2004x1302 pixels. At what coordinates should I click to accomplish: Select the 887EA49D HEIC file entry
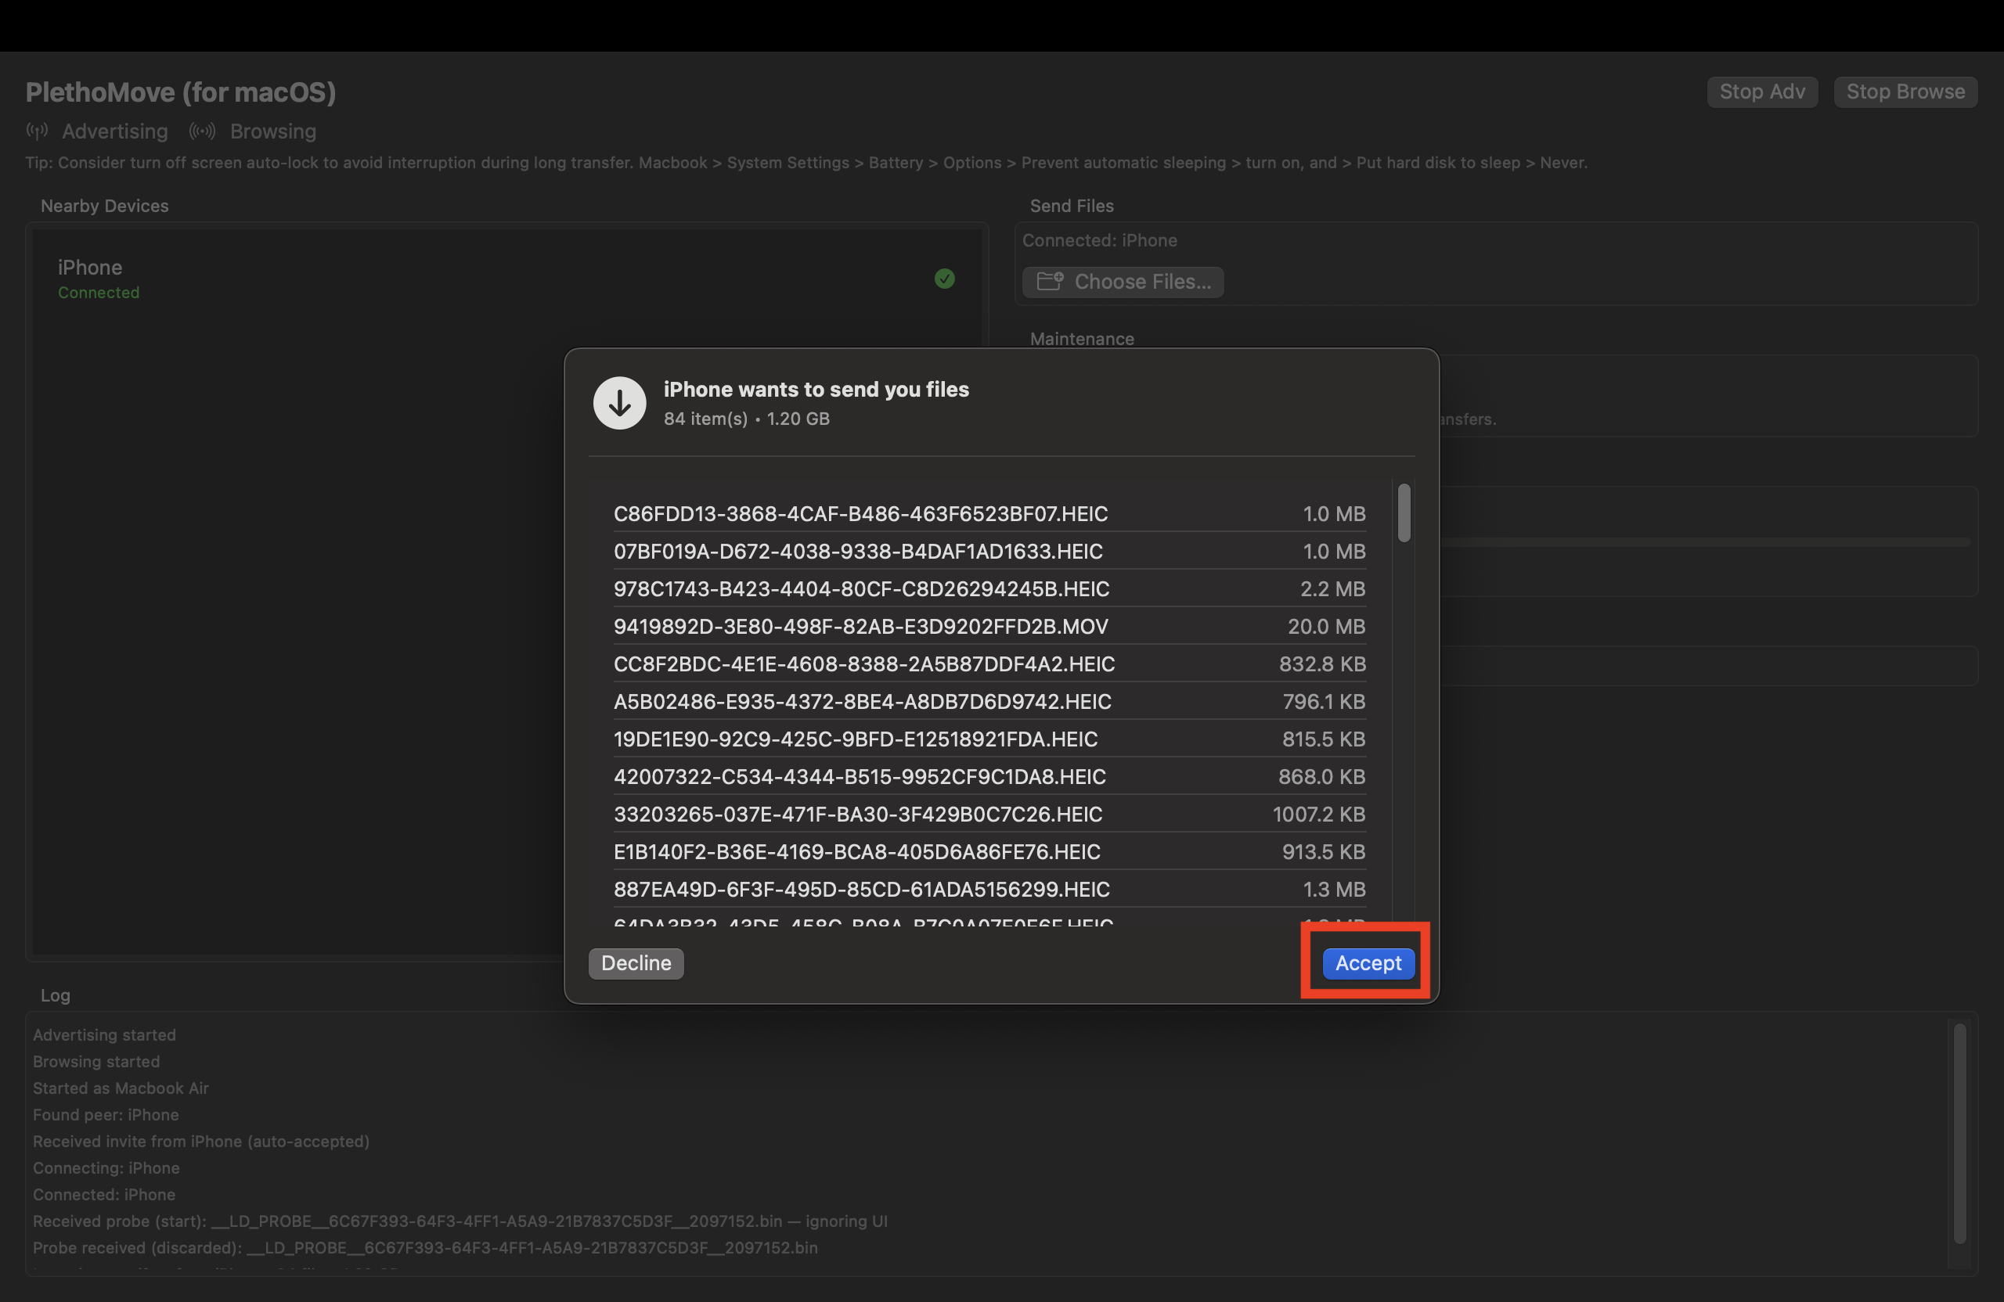[861, 889]
